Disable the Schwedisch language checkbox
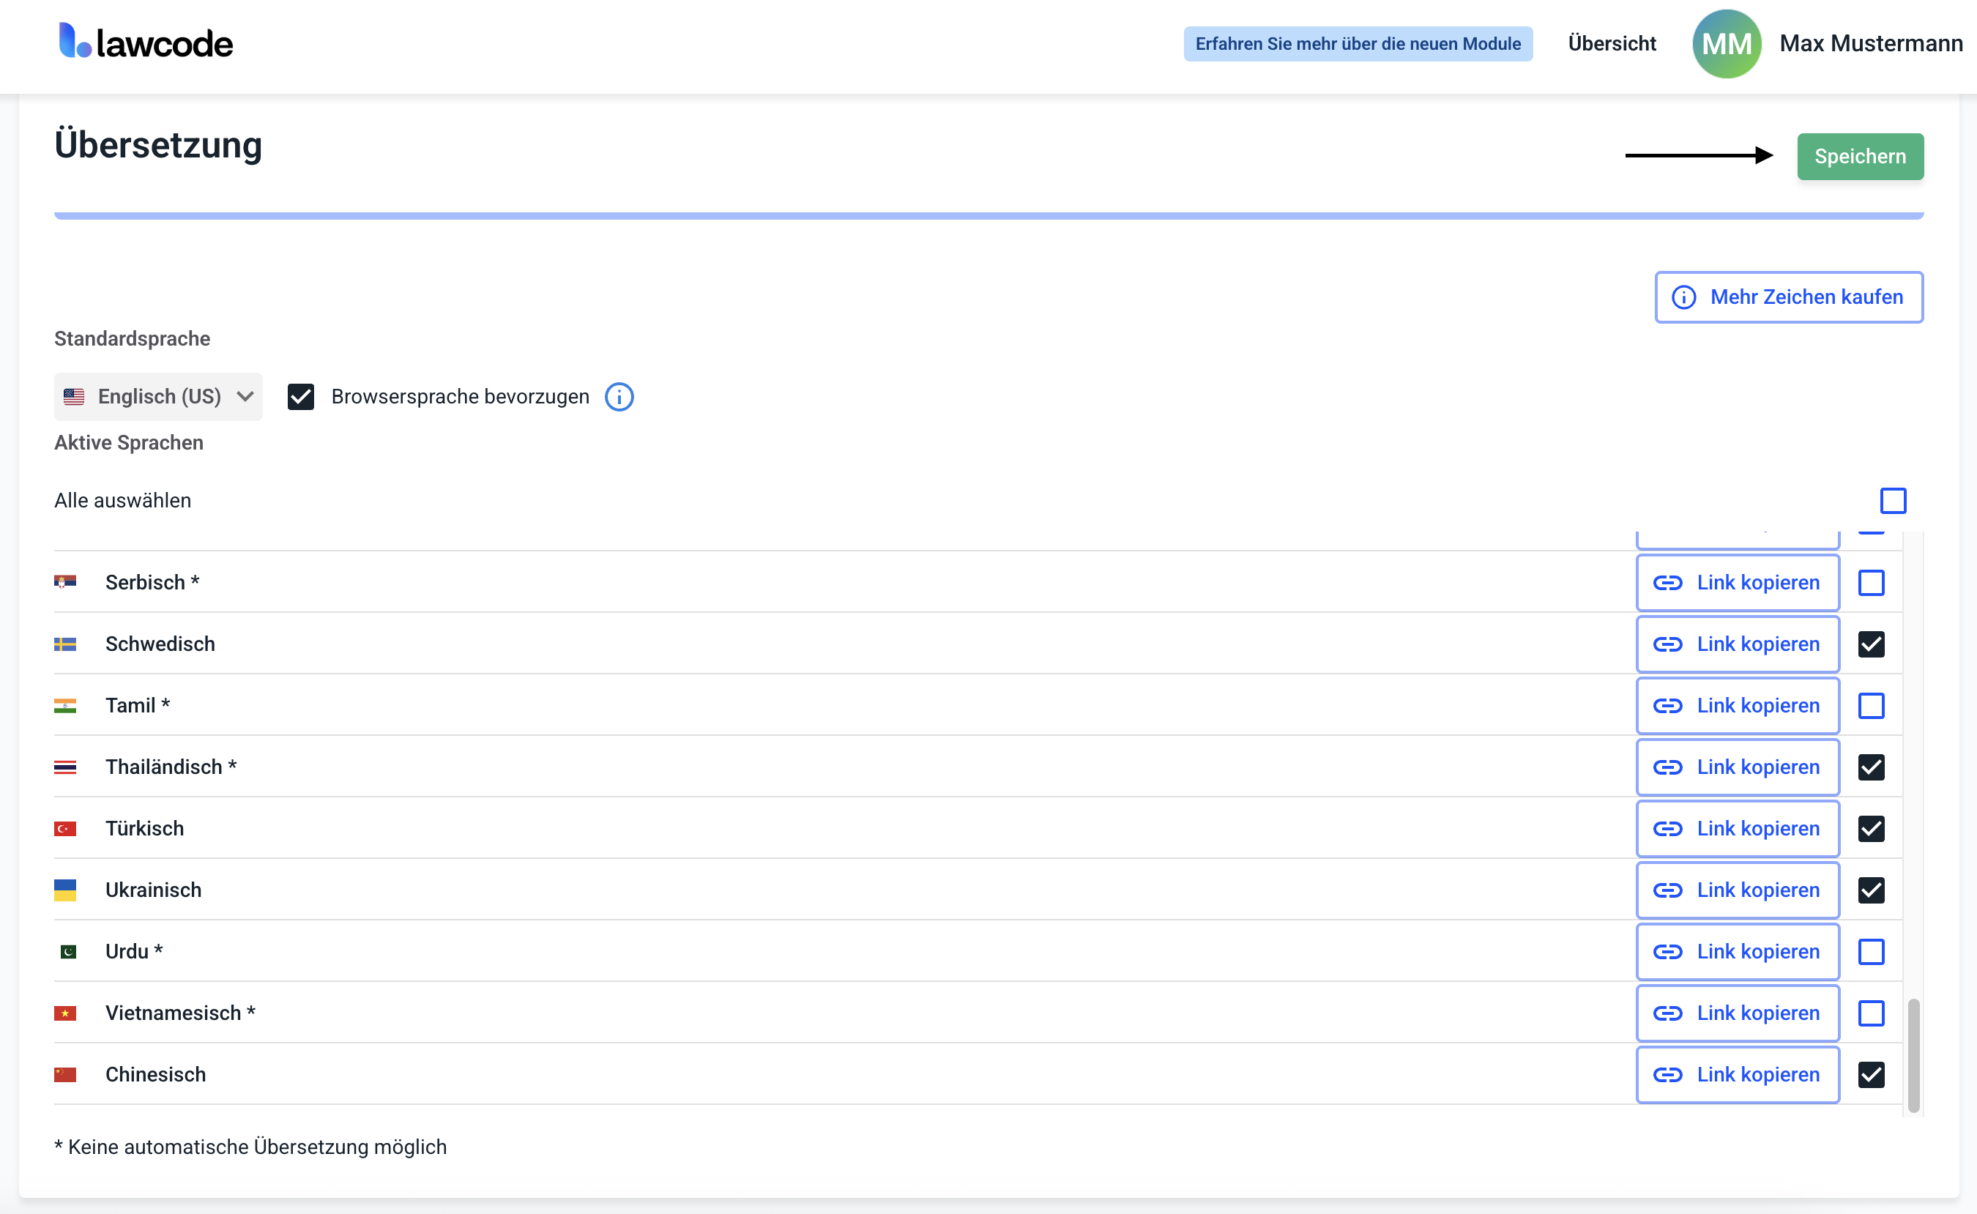This screenshot has width=1977, height=1214. [1870, 644]
